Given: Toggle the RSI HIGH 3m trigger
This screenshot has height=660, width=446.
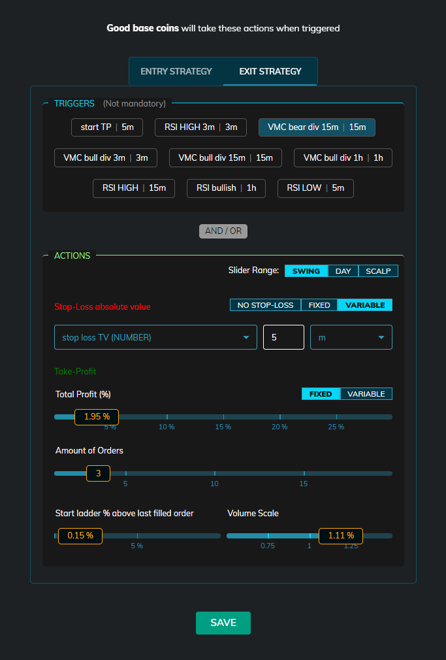Looking at the screenshot, I should pos(200,127).
